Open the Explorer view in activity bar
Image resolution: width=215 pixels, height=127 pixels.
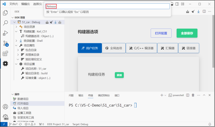tap(5, 13)
